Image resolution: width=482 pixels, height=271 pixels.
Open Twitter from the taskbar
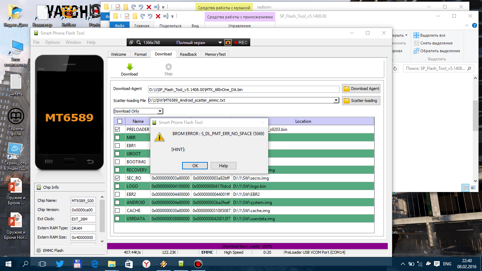pyautogui.click(x=60, y=264)
